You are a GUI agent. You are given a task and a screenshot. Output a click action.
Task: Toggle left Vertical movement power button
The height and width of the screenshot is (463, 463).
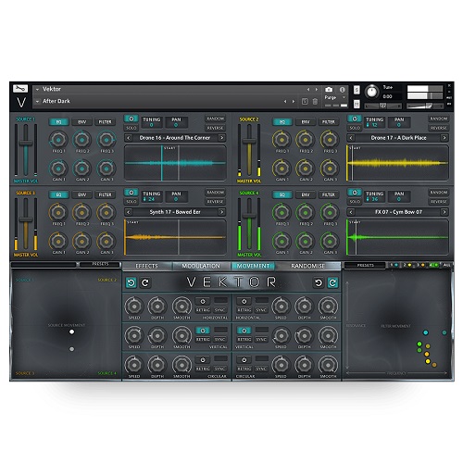pos(203,331)
